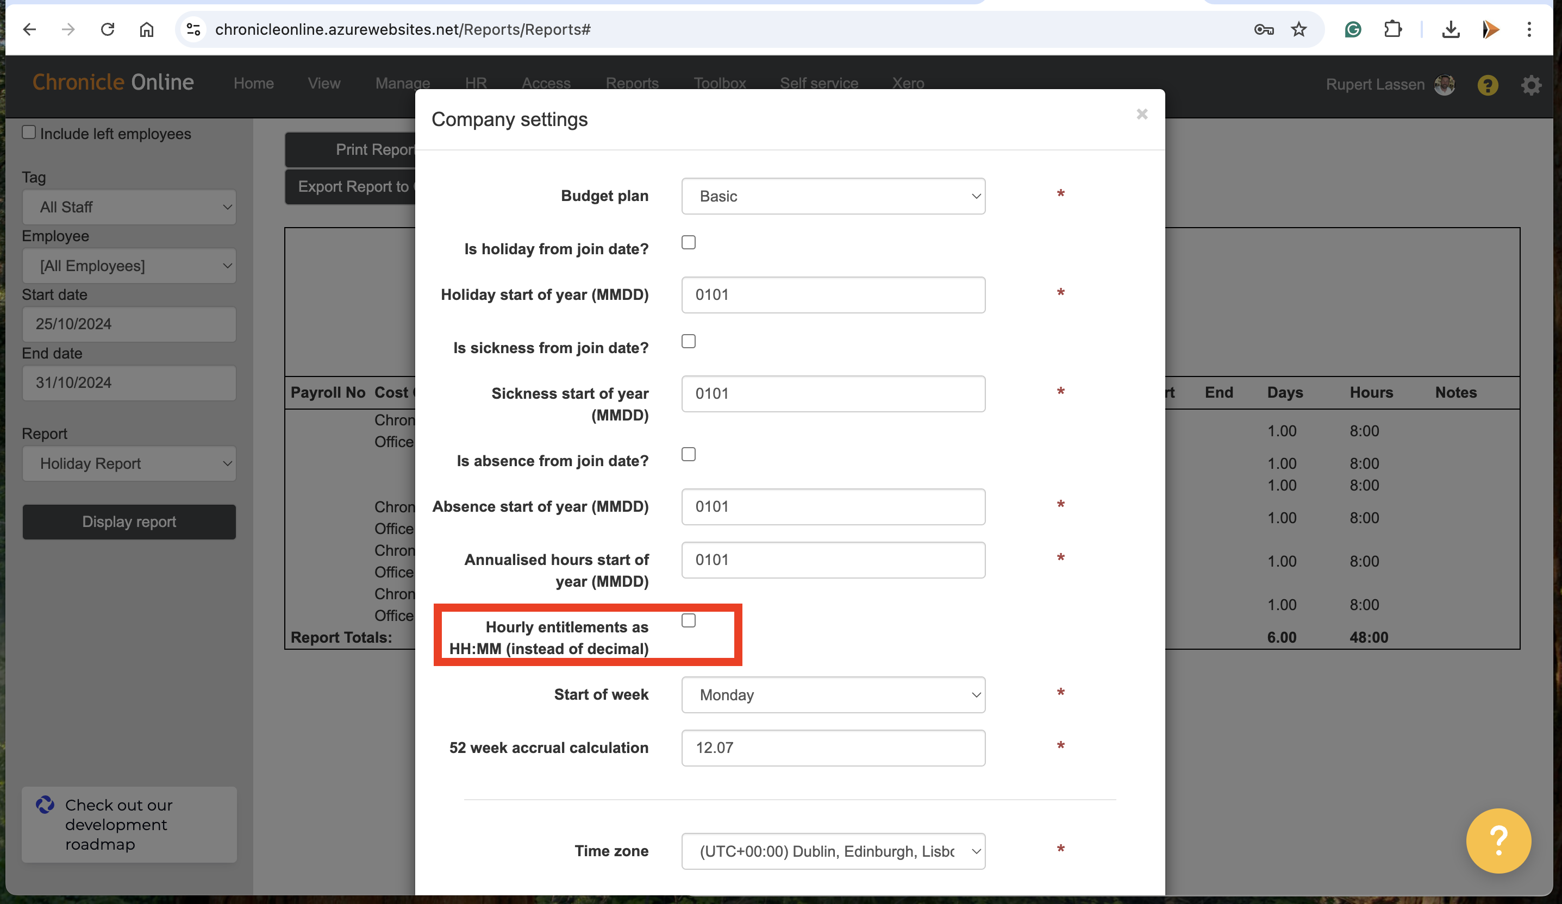Click the browser reload page icon
The width and height of the screenshot is (1562, 904).
click(108, 29)
